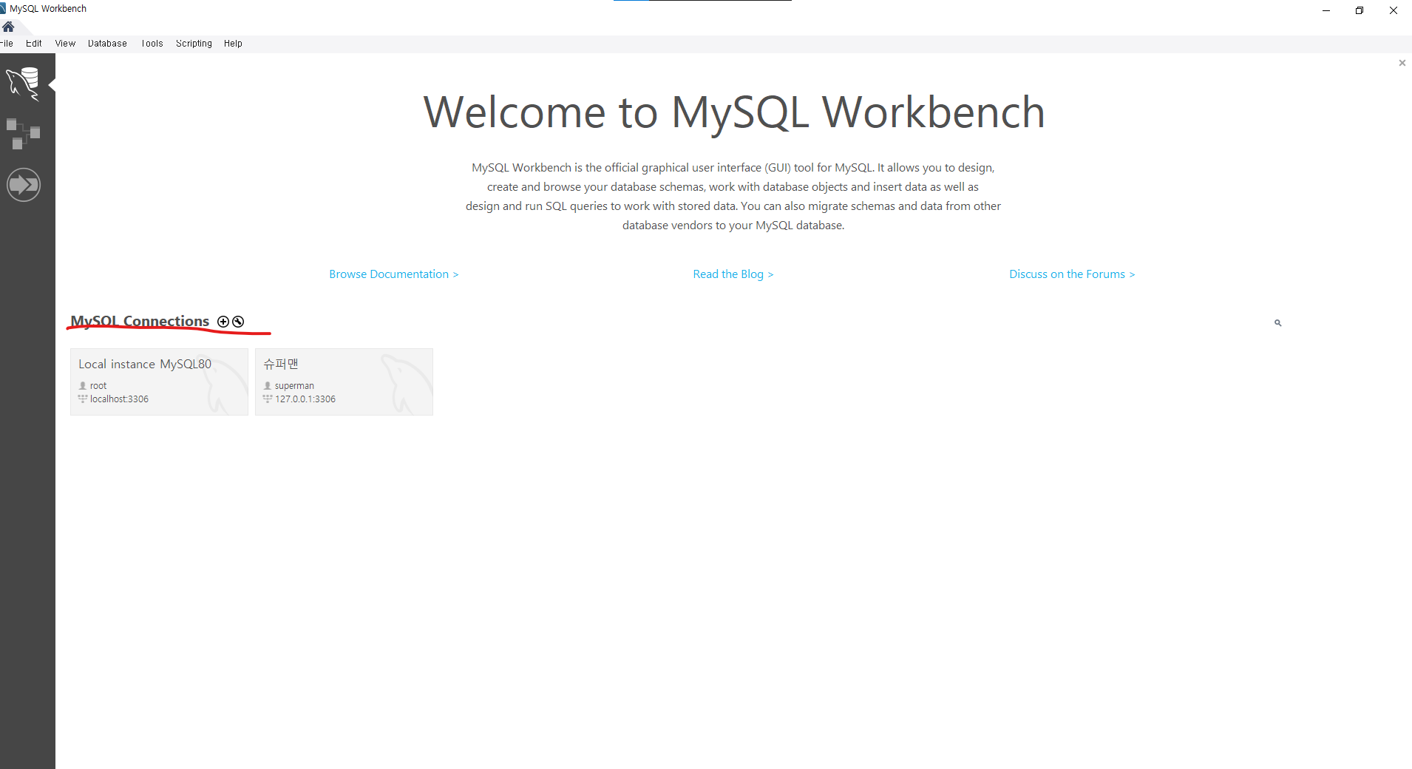Open the Database menu

(107, 44)
